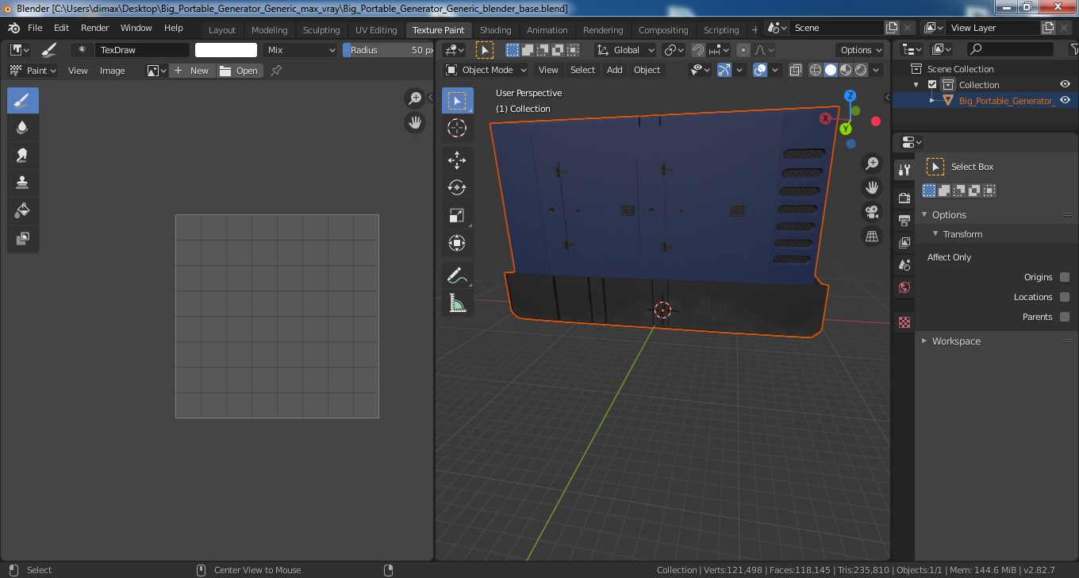
Task: Switch perspective/orthographic view grid icon
Action: tap(872, 237)
